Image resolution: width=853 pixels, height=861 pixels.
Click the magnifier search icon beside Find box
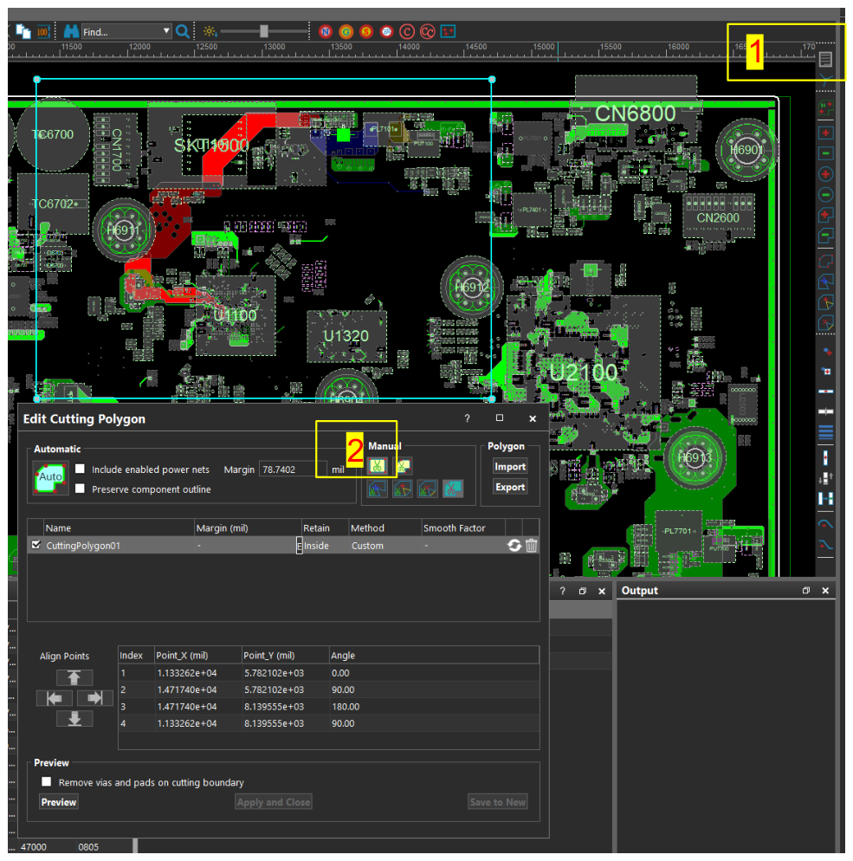coord(183,31)
